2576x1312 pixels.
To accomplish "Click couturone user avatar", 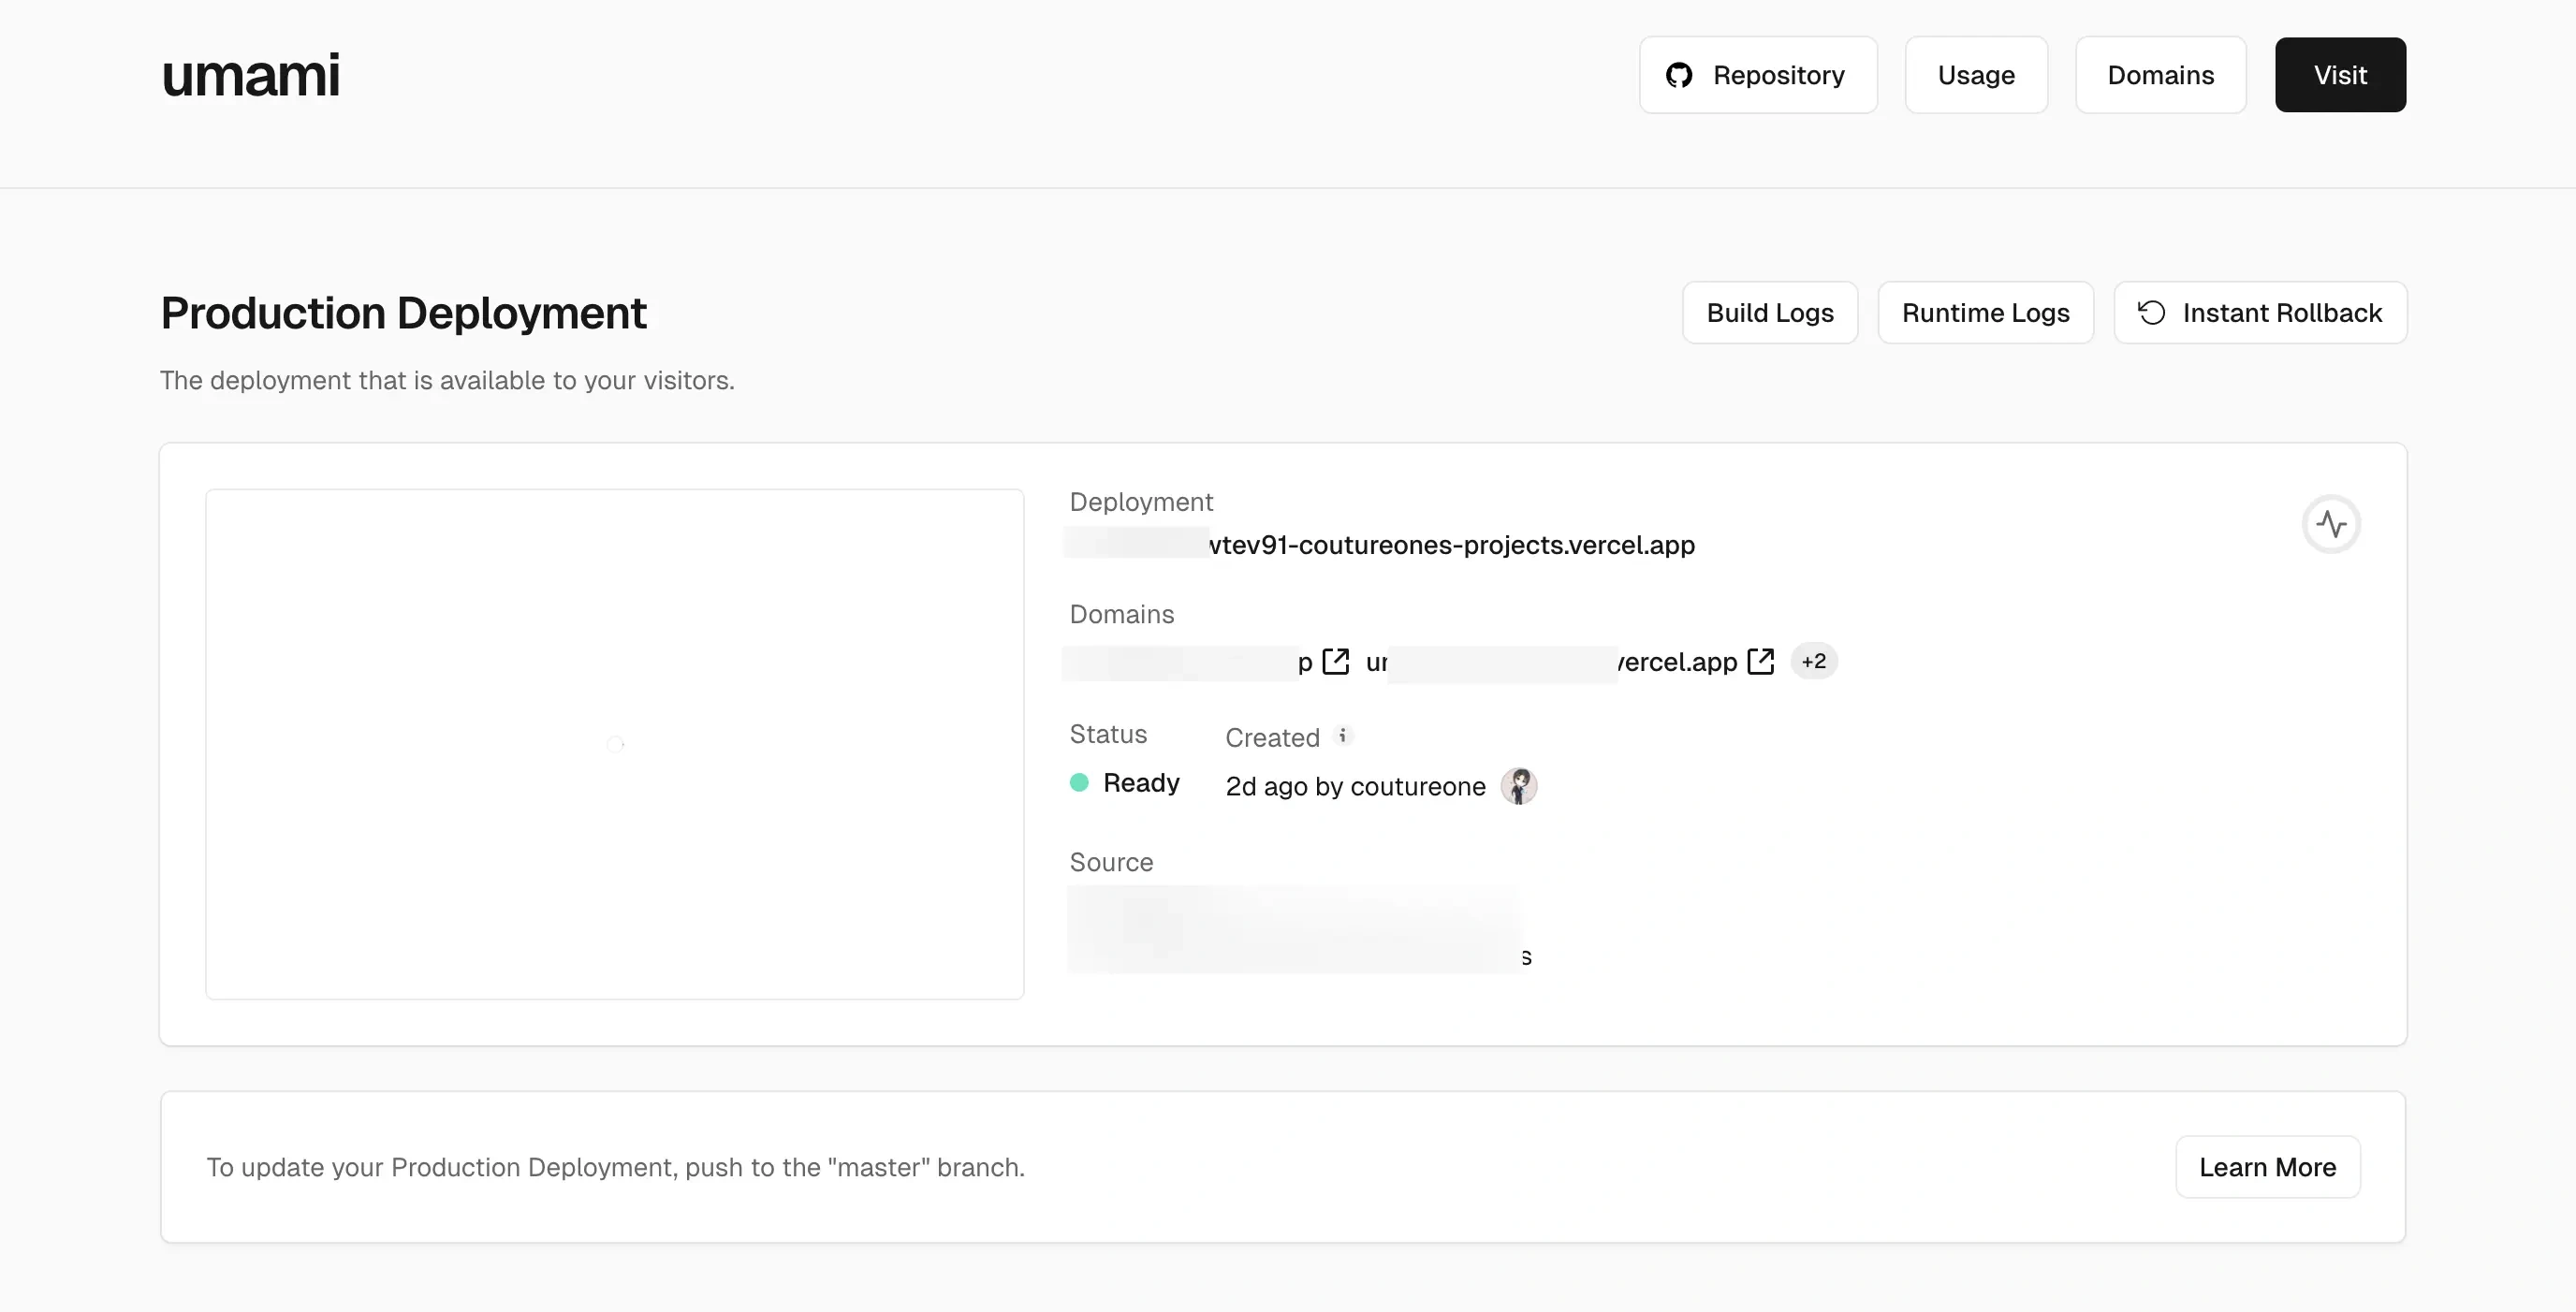I will [x=1518, y=786].
